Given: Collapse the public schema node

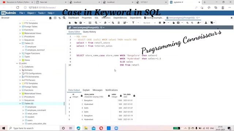Looking at the screenshot, I should [17, 63].
